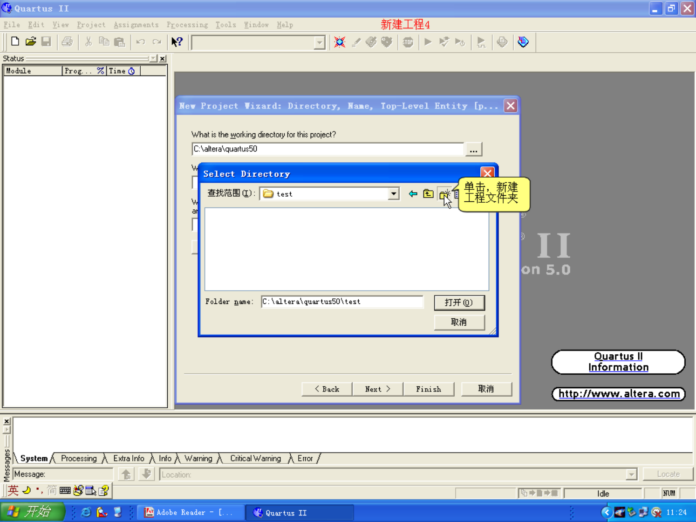Image resolution: width=696 pixels, height=522 pixels.
Task: Click the browse ... directory button
Action: click(x=473, y=150)
